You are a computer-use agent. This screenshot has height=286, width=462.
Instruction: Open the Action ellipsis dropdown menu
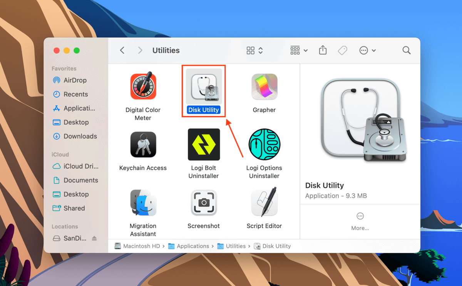pos(367,50)
